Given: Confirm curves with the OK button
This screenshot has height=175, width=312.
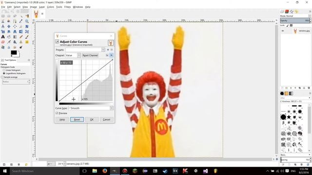Looking at the screenshot, I should pos(92,120).
